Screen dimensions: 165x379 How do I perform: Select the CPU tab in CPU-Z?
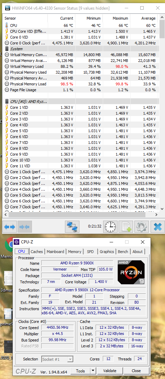21,251
